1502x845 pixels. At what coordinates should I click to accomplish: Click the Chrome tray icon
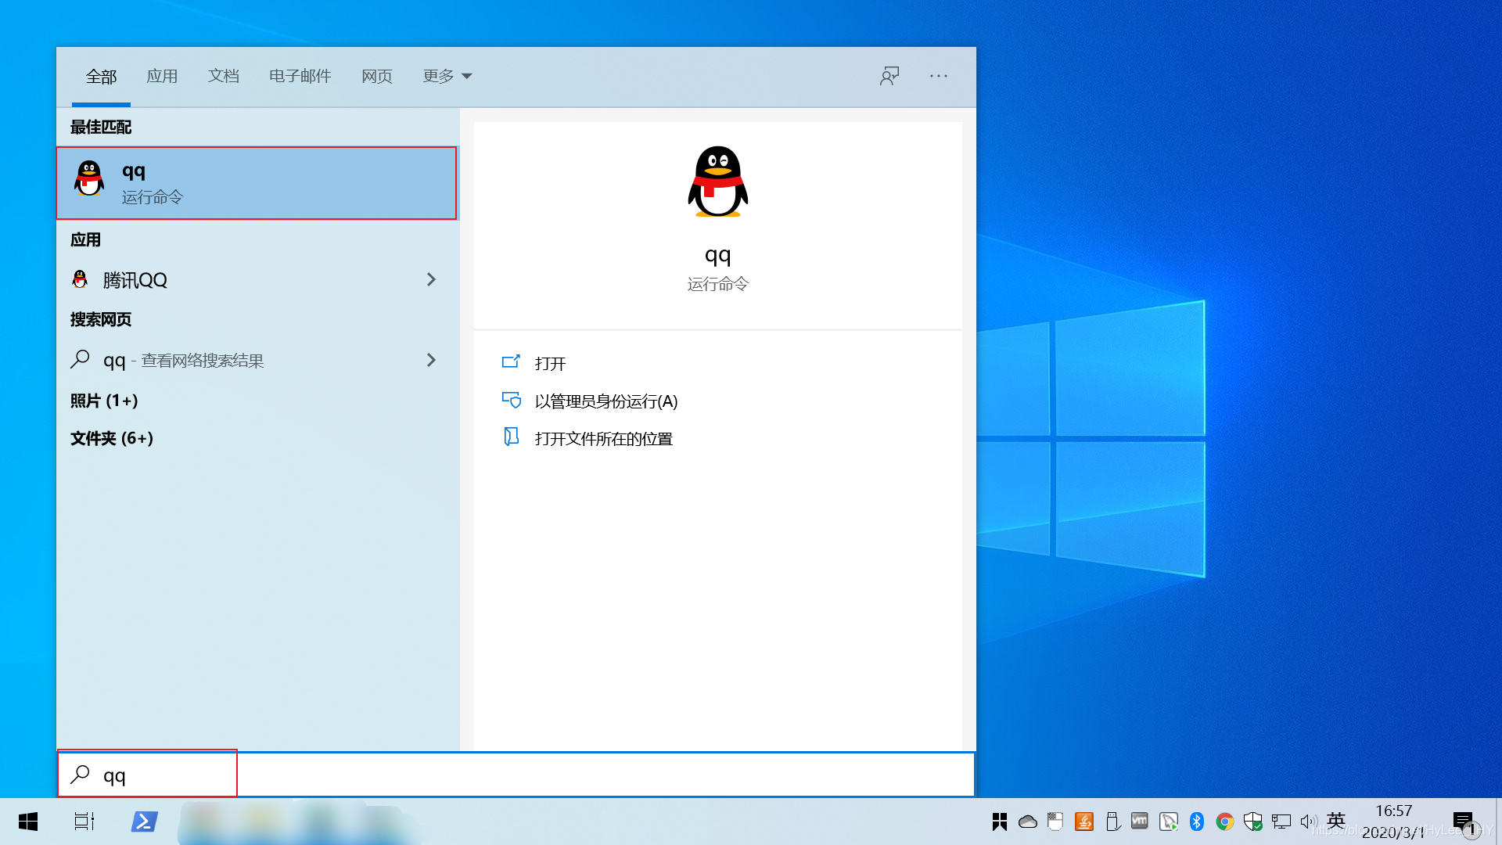click(x=1225, y=822)
